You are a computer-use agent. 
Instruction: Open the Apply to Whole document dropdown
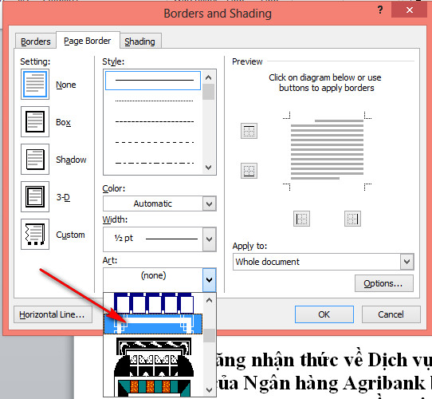[323, 262]
